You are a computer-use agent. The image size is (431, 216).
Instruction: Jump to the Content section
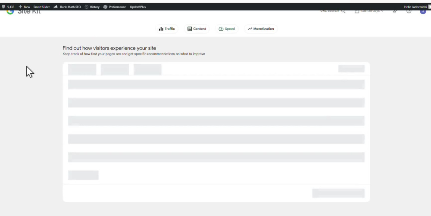tap(197, 28)
